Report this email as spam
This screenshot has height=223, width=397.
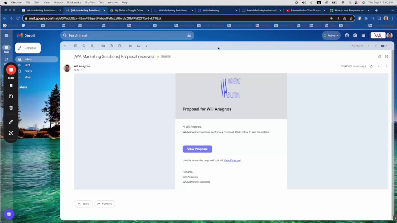coord(84,46)
